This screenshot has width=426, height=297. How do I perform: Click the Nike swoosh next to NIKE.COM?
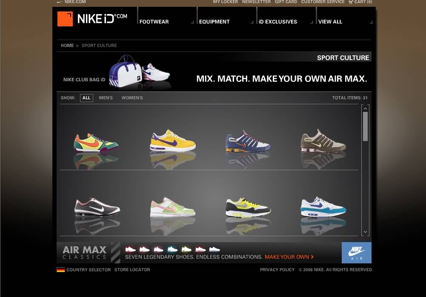point(60,2)
